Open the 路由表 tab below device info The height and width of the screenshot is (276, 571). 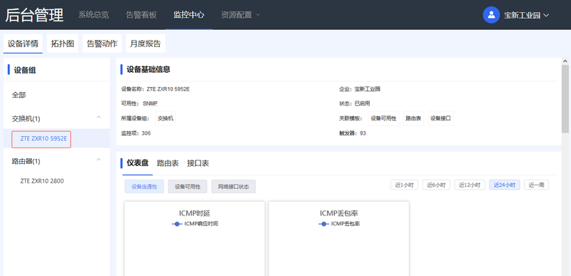[x=168, y=163]
